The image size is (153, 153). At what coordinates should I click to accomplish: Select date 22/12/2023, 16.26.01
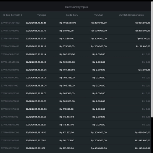click(x=36, y=101)
